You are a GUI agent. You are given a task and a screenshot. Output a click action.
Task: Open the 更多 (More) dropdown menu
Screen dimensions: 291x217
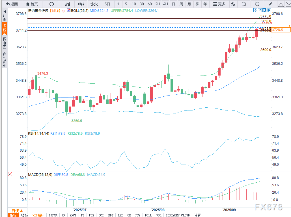tap(219, 4)
